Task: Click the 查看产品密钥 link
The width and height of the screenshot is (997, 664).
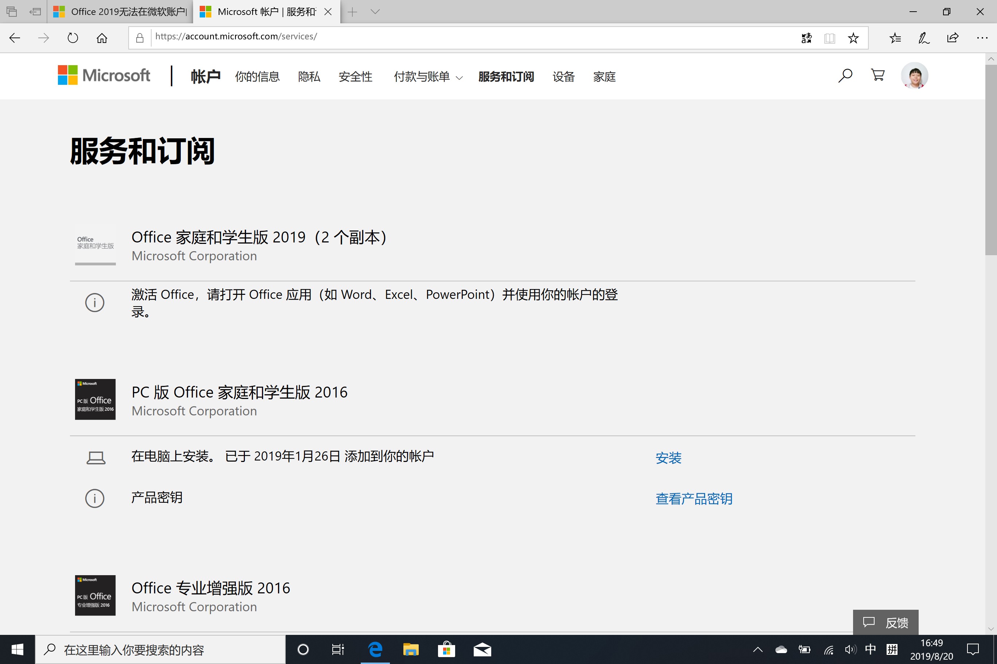Action: tap(693, 498)
